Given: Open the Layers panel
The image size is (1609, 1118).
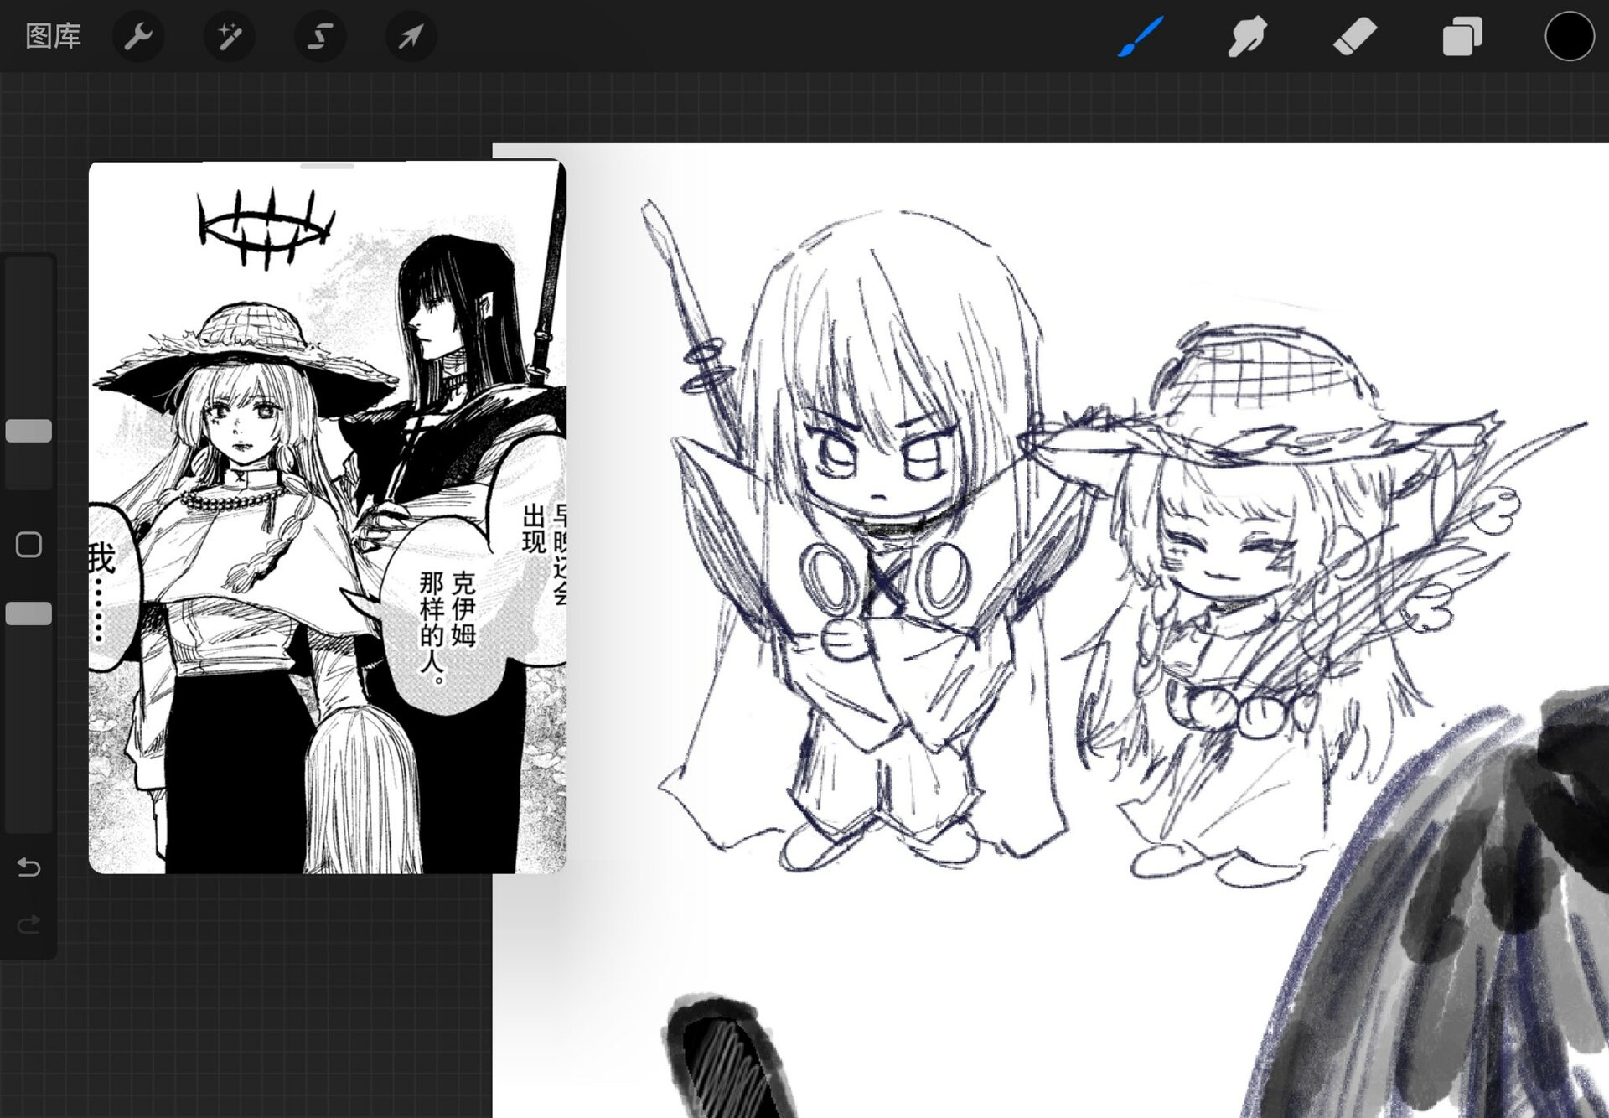Looking at the screenshot, I should [x=1462, y=37].
